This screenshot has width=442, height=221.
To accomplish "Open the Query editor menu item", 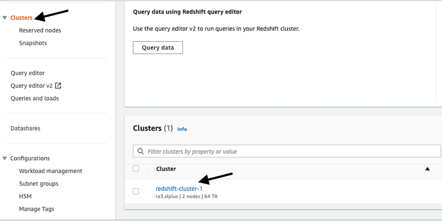I will pos(28,73).
